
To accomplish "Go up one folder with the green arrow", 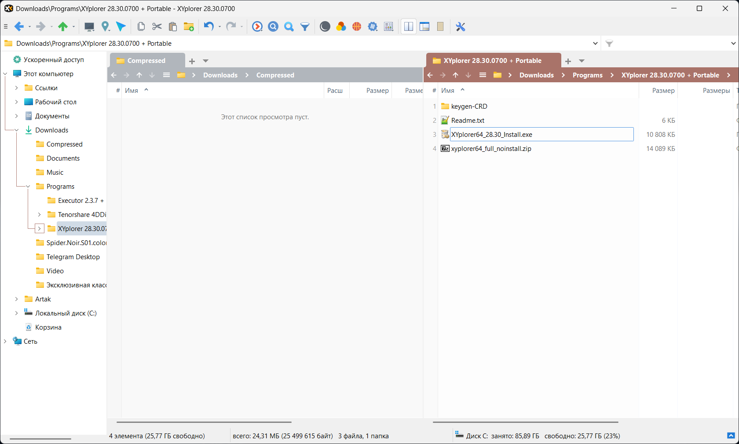I will (63, 27).
